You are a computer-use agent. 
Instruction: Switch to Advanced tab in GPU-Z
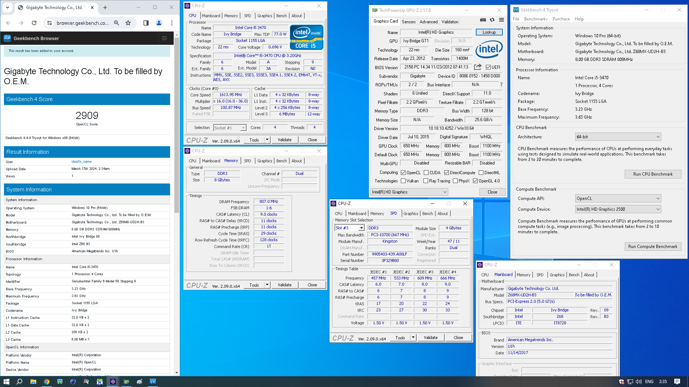[x=428, y=22]
